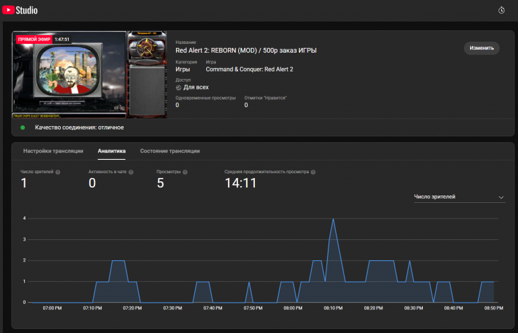Image resolution: width=518 pixels, height=333 pixels.
Task: Click the ПРЯМОЙ ЭФИР live badge
Action: 34,39
